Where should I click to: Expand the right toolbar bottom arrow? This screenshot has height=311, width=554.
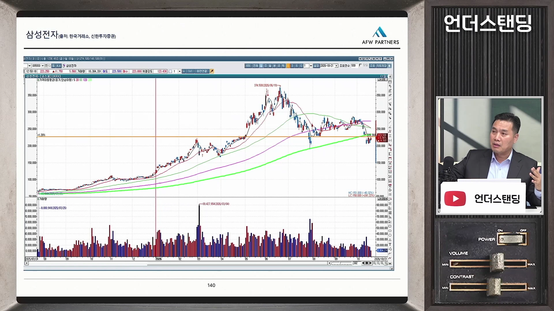pos(390,263)
